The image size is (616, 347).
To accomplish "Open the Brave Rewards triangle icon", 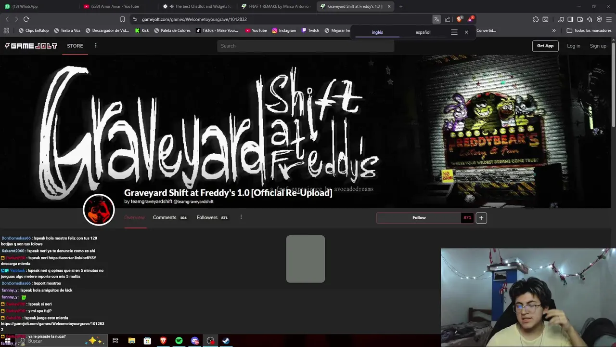I will click(470, 19).
